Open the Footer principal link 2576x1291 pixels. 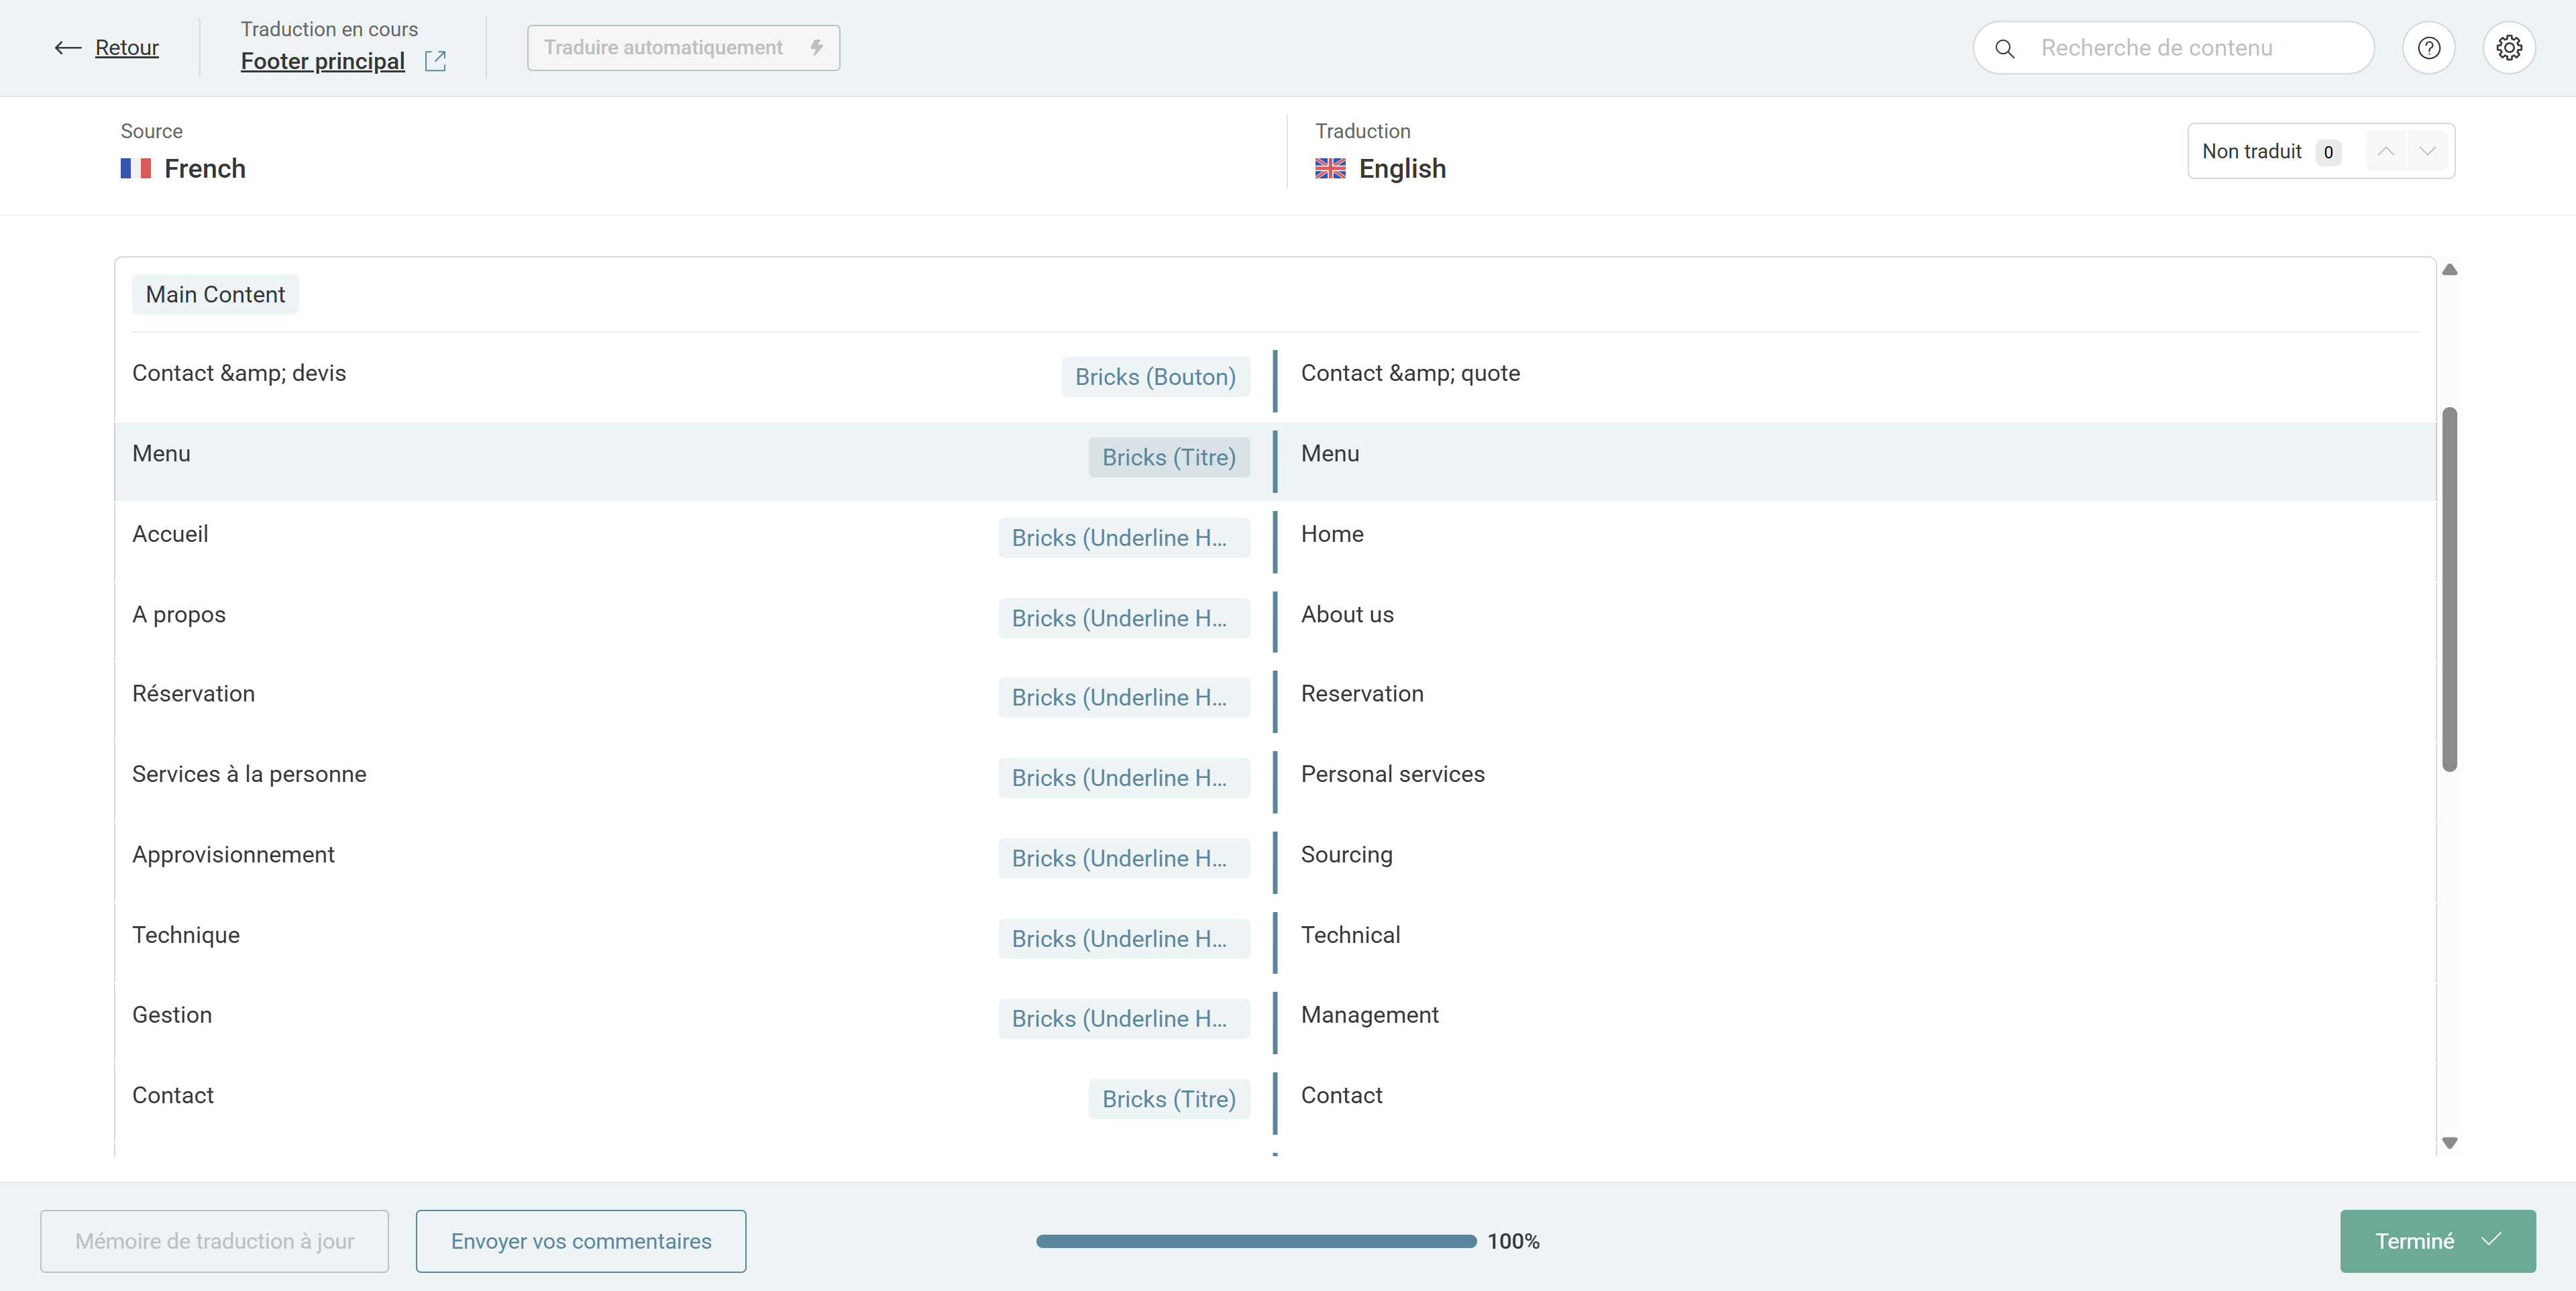pos(323,61)
